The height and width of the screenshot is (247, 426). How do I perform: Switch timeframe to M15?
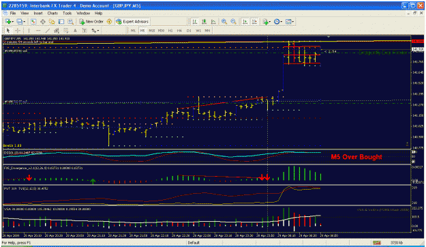[x=151, y=31]
